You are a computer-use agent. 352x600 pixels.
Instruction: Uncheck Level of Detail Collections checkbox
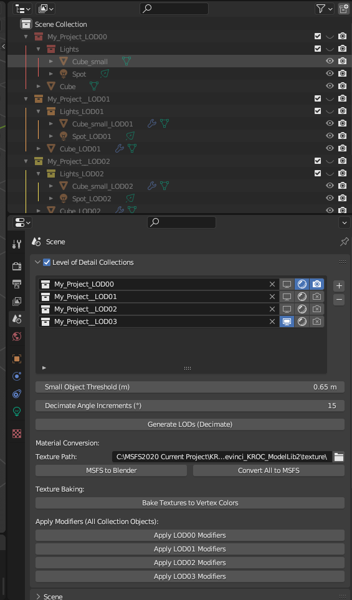click(x=47, y=262)
